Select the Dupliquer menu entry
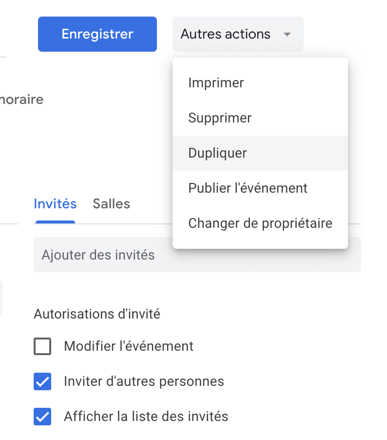The image size is (387, 440). click(217, 153)
